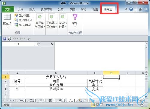This screenshot has width=150, height=109.
Task: Go to next sheet navigation arrow
Action: tap(10, 100)
